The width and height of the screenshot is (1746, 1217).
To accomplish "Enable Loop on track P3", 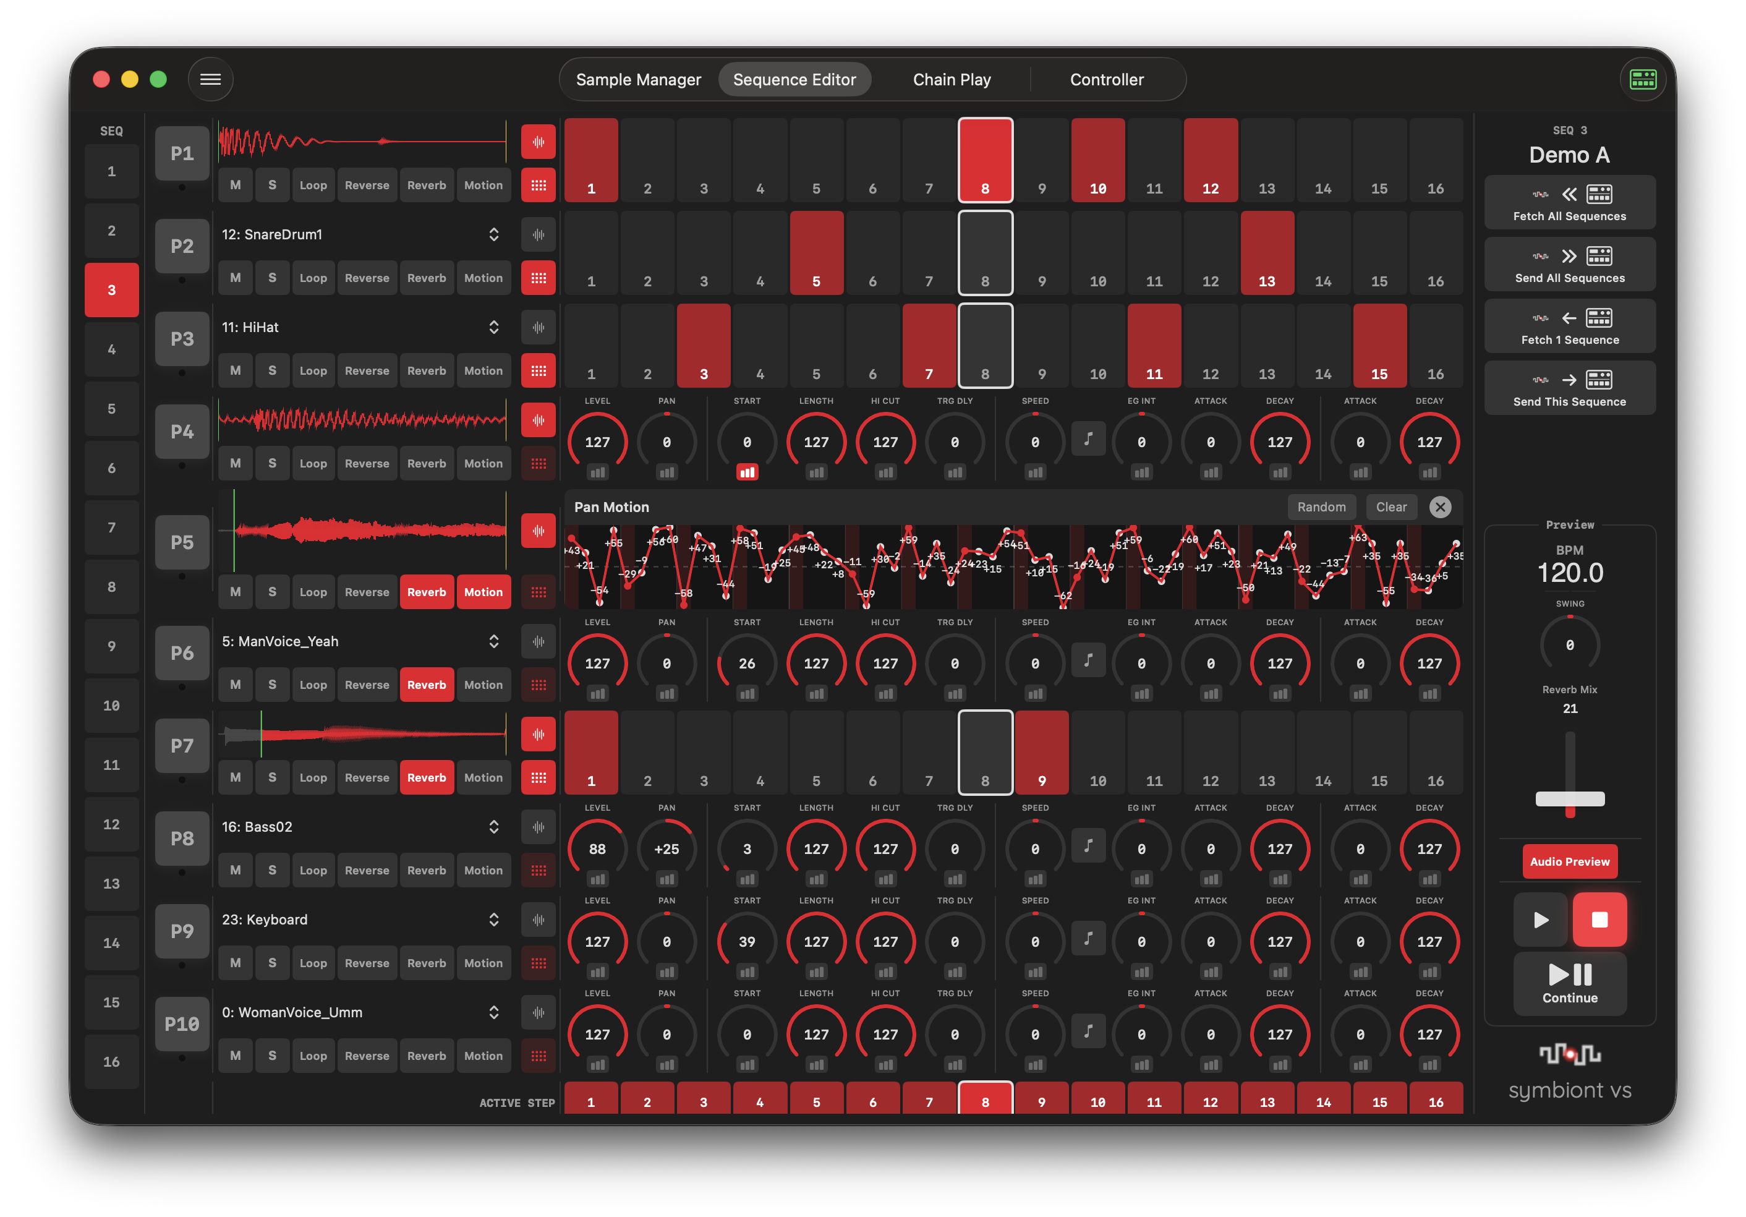I will click(313, 370).
